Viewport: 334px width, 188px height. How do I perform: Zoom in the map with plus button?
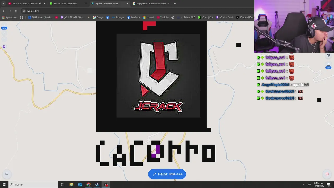4,33
